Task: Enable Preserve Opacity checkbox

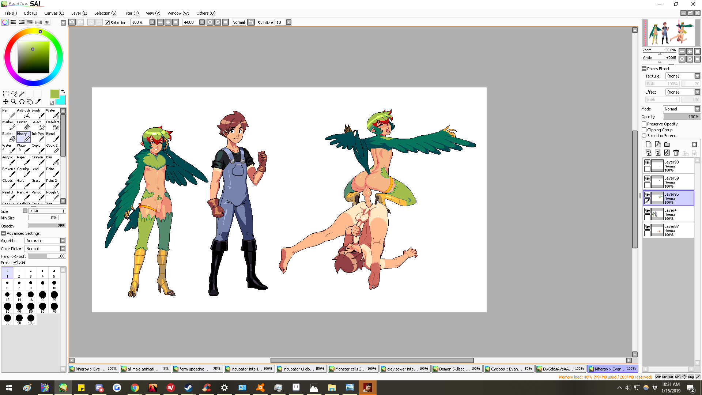Action: click(644, 124)
